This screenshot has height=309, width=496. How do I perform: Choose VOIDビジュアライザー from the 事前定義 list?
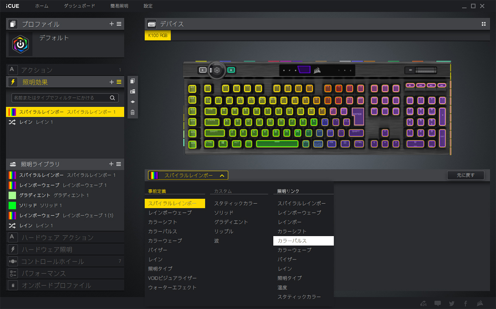point(172,278)
